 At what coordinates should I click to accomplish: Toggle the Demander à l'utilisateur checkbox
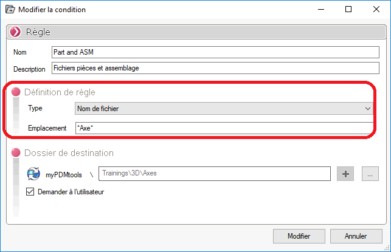(x=30, y=192)
